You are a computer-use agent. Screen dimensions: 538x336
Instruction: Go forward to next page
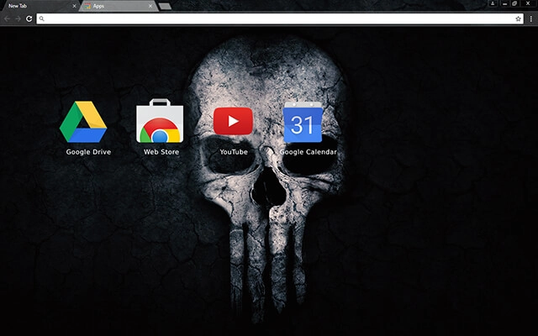point(18,18)
